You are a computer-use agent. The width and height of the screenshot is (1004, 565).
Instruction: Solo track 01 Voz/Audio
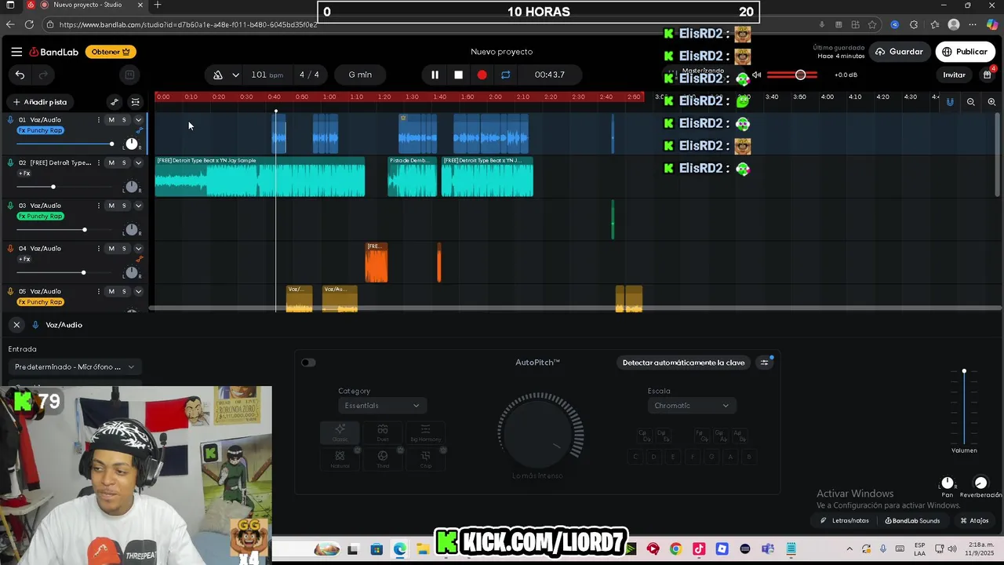pos(124,120)
